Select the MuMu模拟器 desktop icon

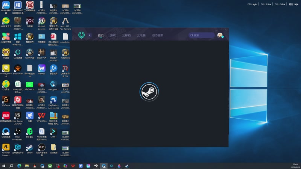(x=6, y=8)
